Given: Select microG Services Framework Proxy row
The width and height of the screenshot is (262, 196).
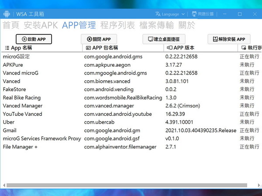Looking at the screenshot, I should 131,139.
